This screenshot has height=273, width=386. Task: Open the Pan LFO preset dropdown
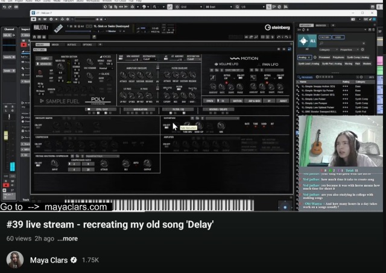pyautogui.click(x=274, y=70)
